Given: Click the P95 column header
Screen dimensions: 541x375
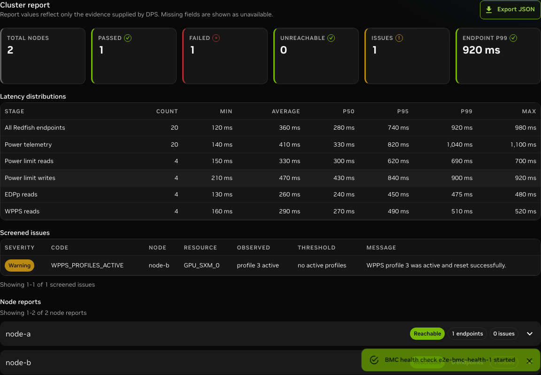Looking at the screenshot, I should (x=402, y=111).
